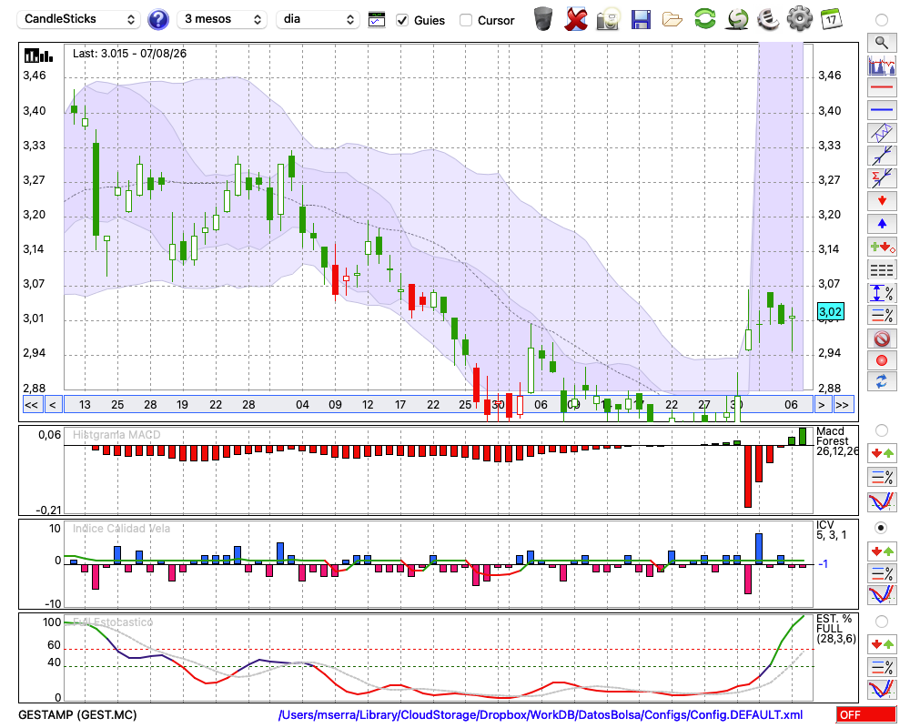Select the radio button beside ICV panel

881,529
